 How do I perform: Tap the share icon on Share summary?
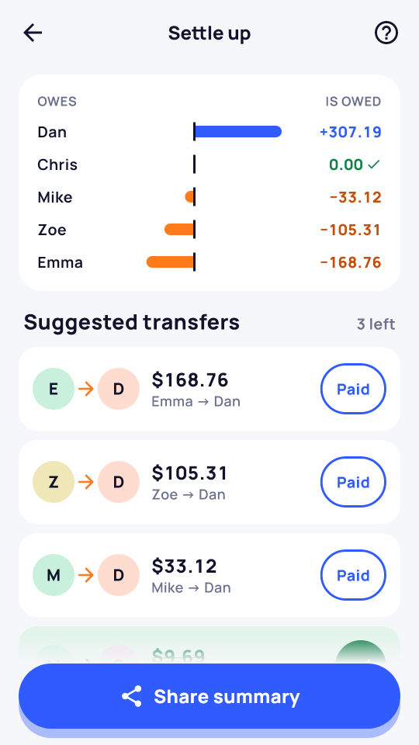pyautogui.click(x=132, y=696)
